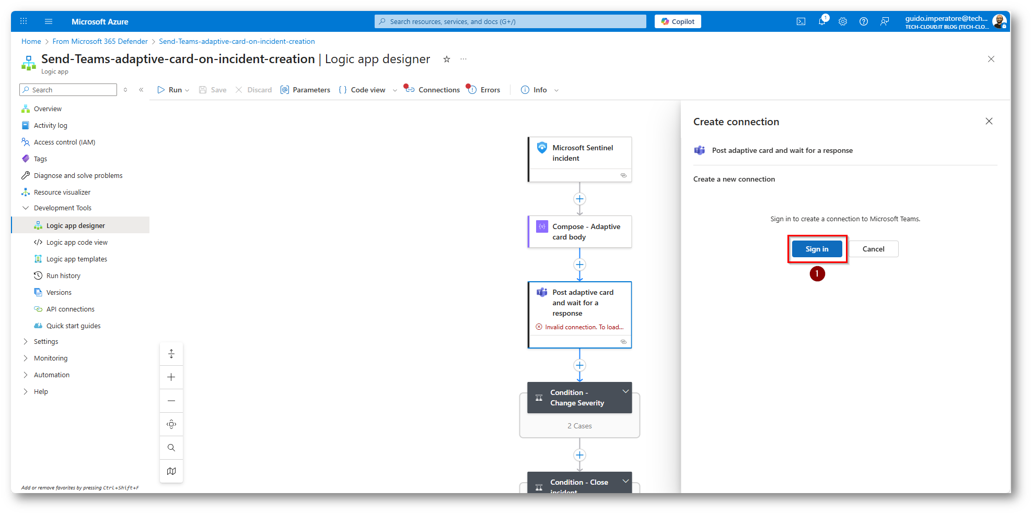The image size is (1033, 515).
Task: Click the connection link icon on Sentinel trigger
Action: 623,175
